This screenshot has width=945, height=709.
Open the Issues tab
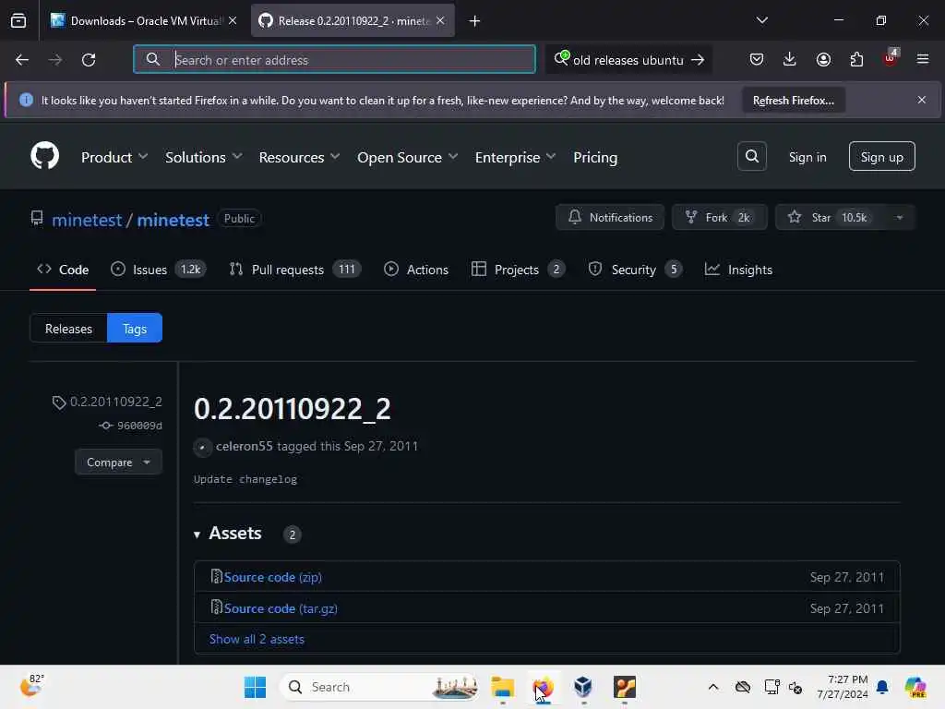click(159, 270)
